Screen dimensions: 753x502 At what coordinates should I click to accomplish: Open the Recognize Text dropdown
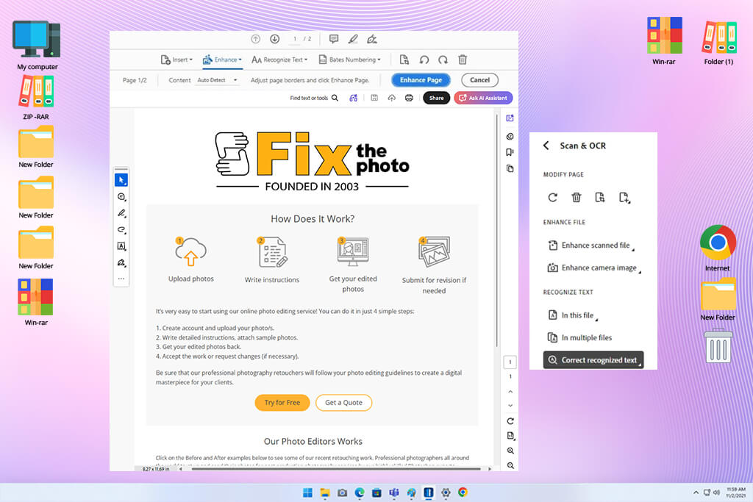[279, 60]
